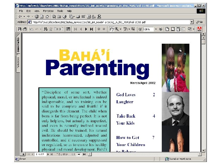
Task: Switch to the Bookmarks side tab
Action: (18, 45)
